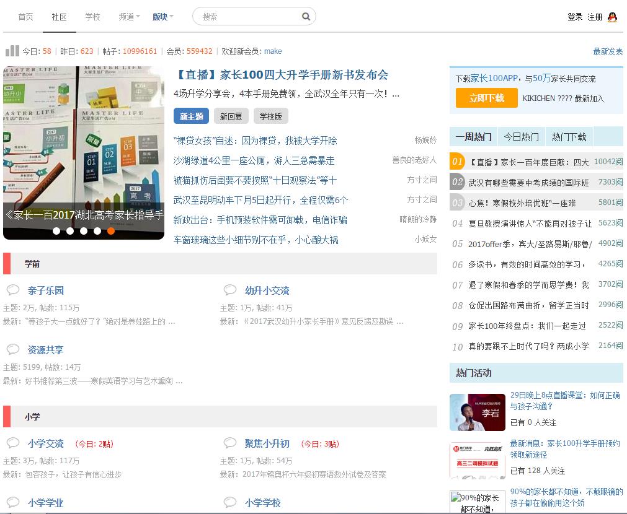Screen dimensions: 627x514
Task: Open the 幼升小交流 forum link
Action: [267, 290]
